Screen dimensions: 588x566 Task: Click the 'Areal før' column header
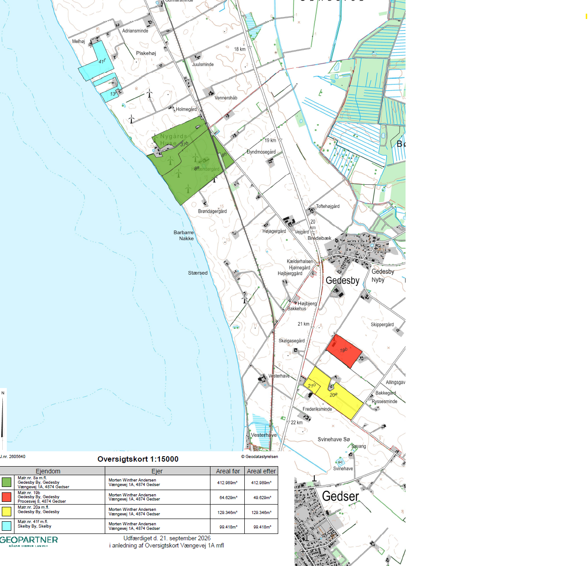coord(228,471)
